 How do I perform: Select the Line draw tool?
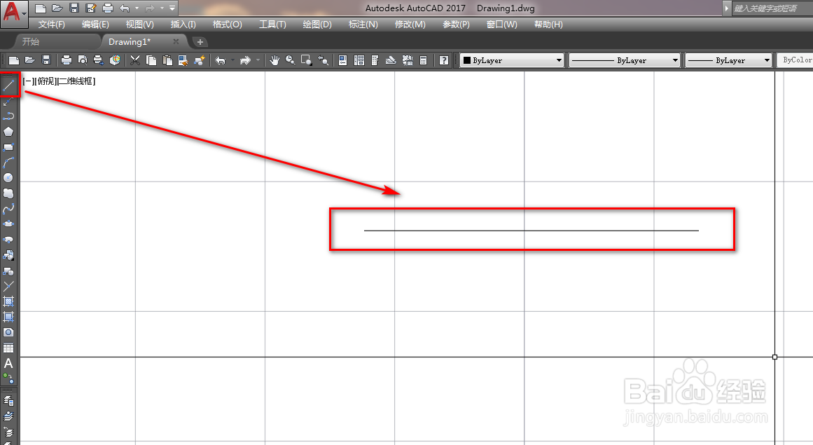click(9, 85)
